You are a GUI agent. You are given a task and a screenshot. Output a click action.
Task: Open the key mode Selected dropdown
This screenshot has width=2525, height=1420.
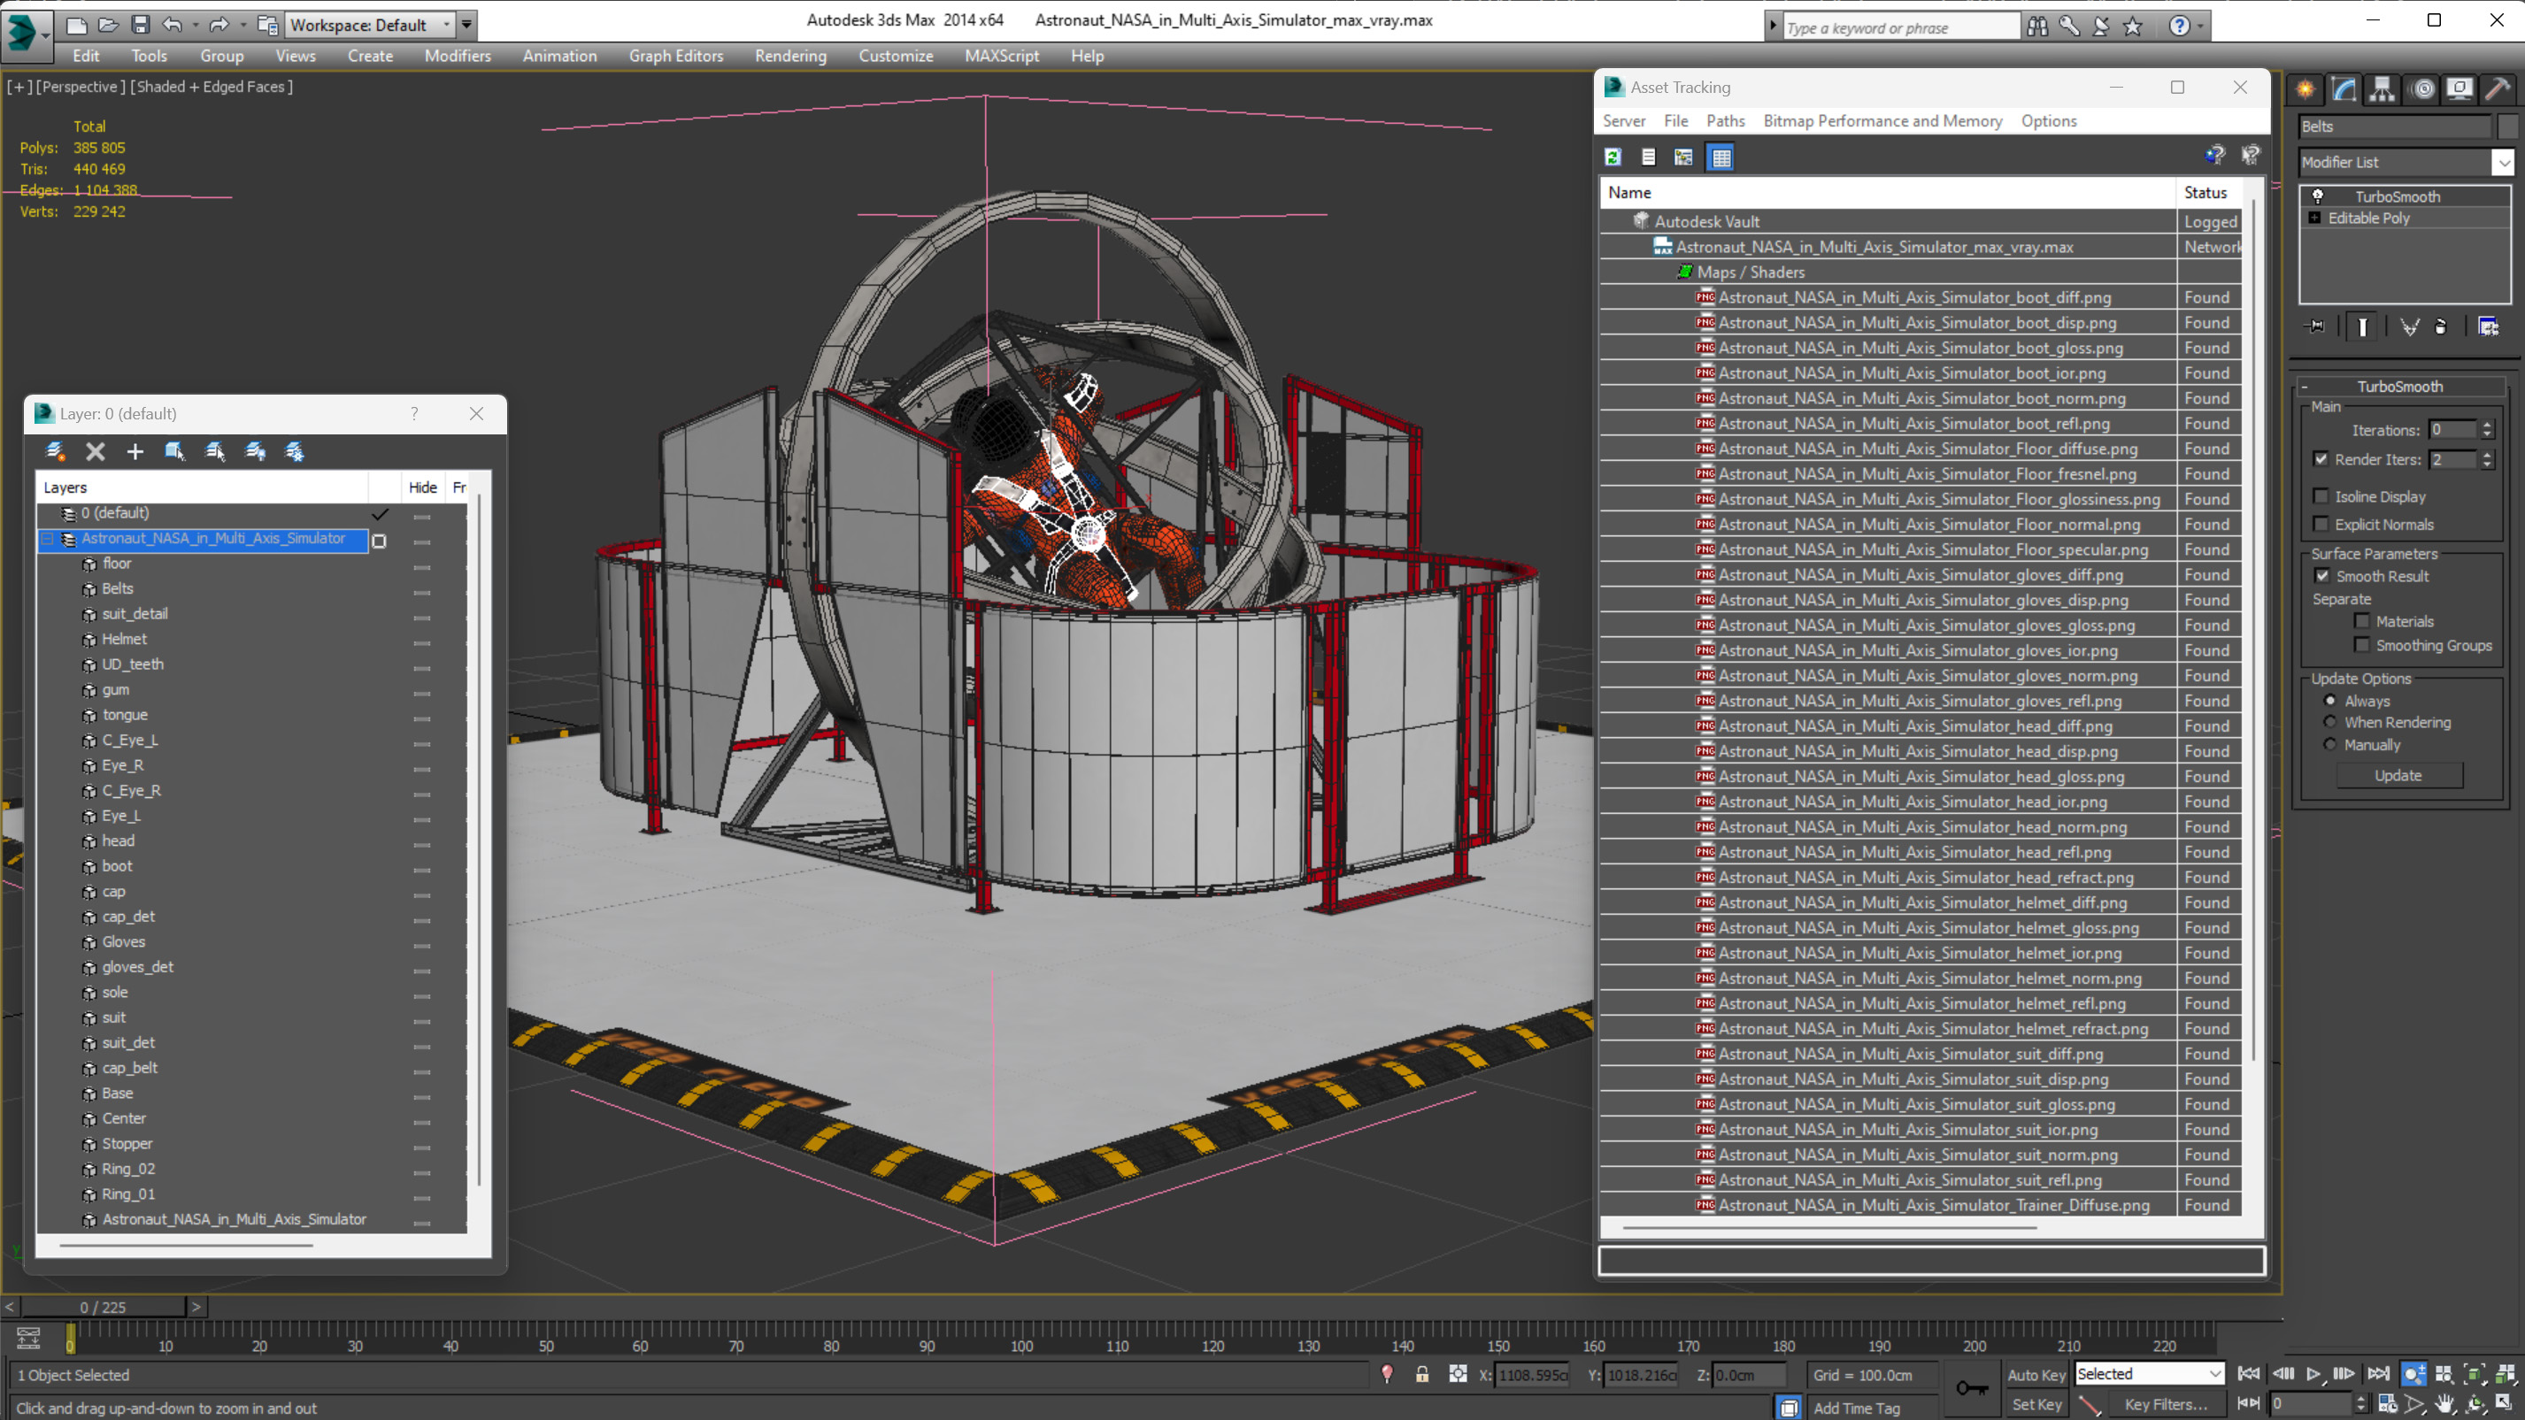point(2149,1374)
